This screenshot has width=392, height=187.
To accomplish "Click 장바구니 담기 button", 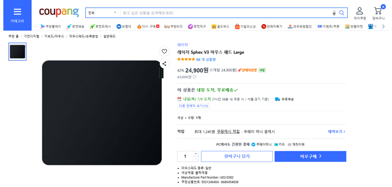I will pyautogui.click(x=237, y=156).
